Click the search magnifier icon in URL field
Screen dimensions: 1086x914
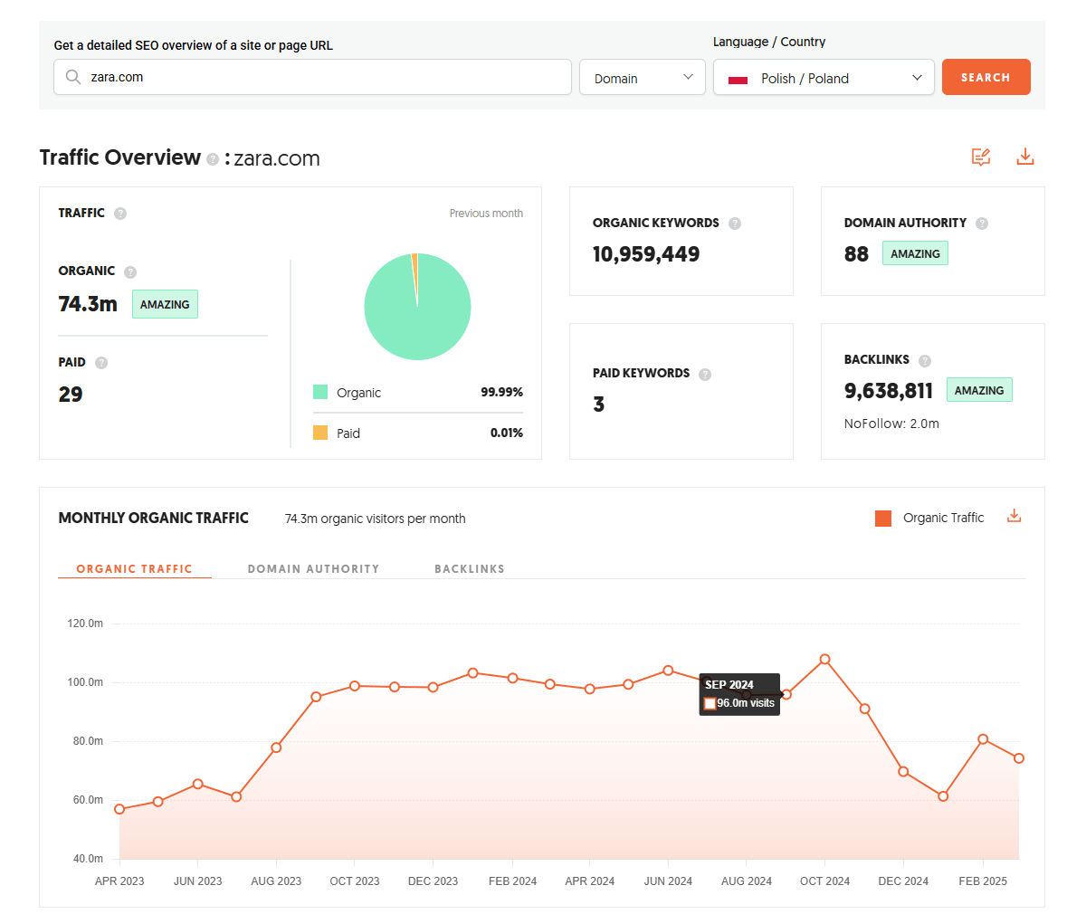(x=73, y=77)
